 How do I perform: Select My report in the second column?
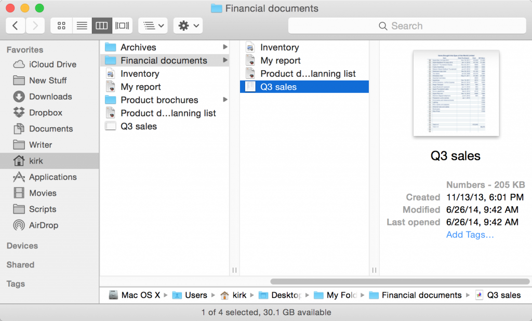pos(304,60)
